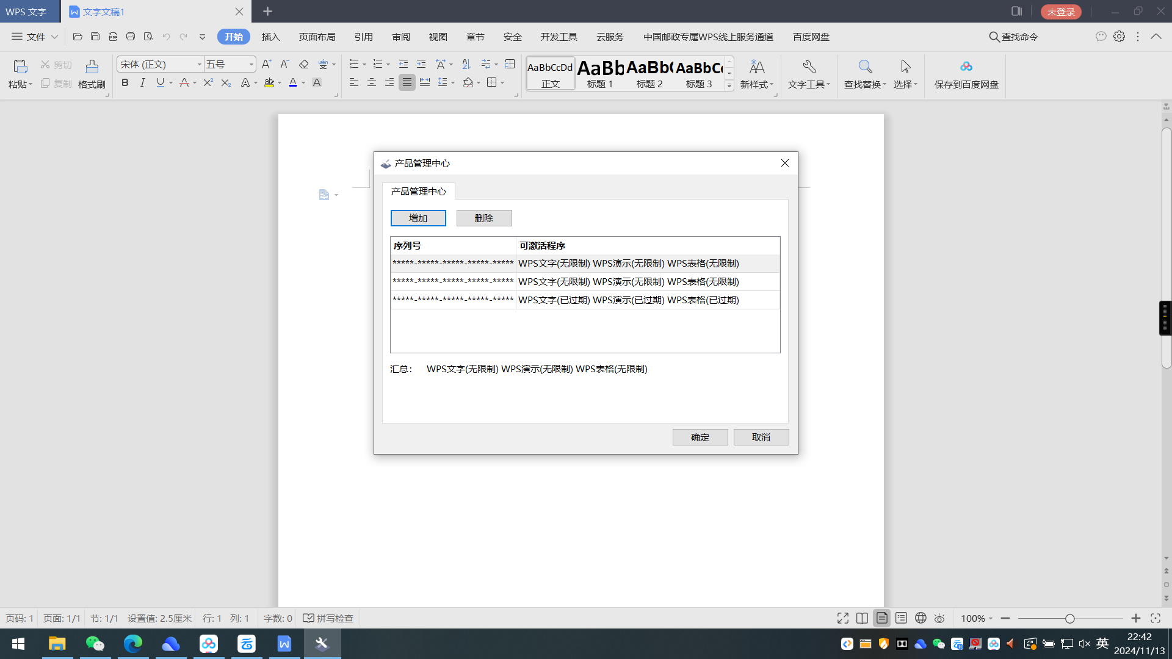Open the Insert ribbon tab

coord(270,37)
